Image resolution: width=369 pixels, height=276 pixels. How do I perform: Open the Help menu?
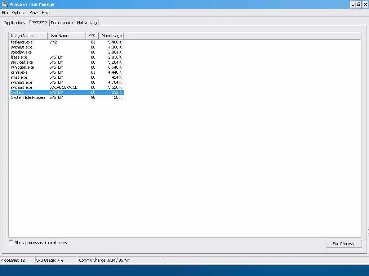tap(45, 13)
